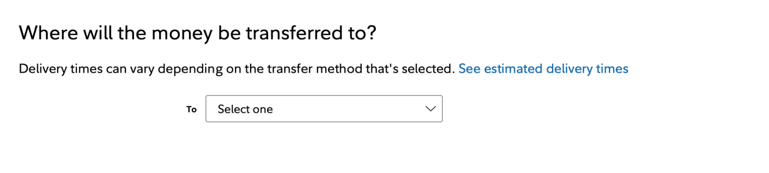Viewport: 769px width, 173px height.
Task: Expand the To account combo box
Action: click(324, 109)
